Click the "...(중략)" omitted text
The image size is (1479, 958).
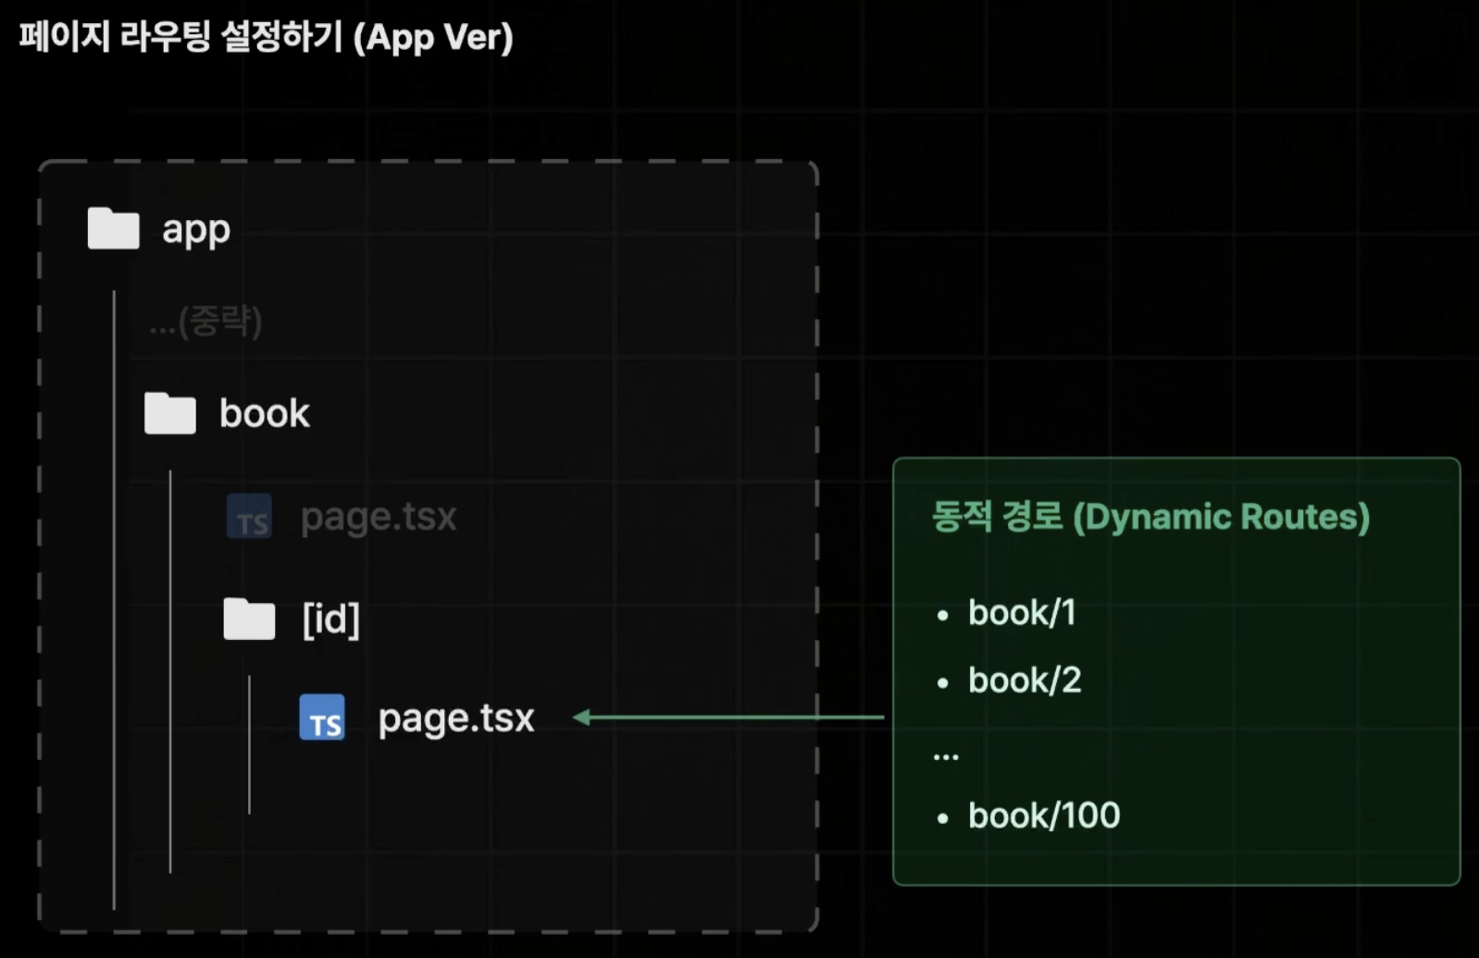(205, 322)
